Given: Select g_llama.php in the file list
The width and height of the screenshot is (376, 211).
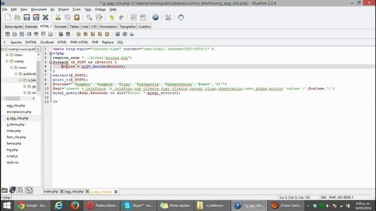Looking at the screenshot, I should tap(16, 125).
